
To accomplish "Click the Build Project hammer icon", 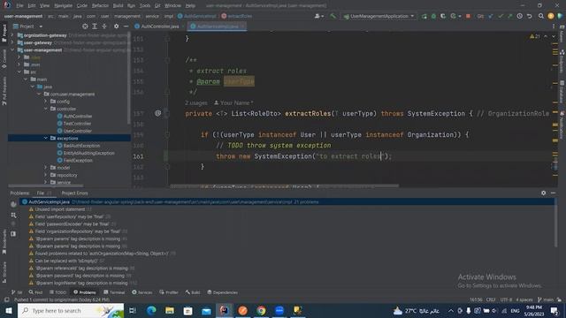I will tap(333, 16).
